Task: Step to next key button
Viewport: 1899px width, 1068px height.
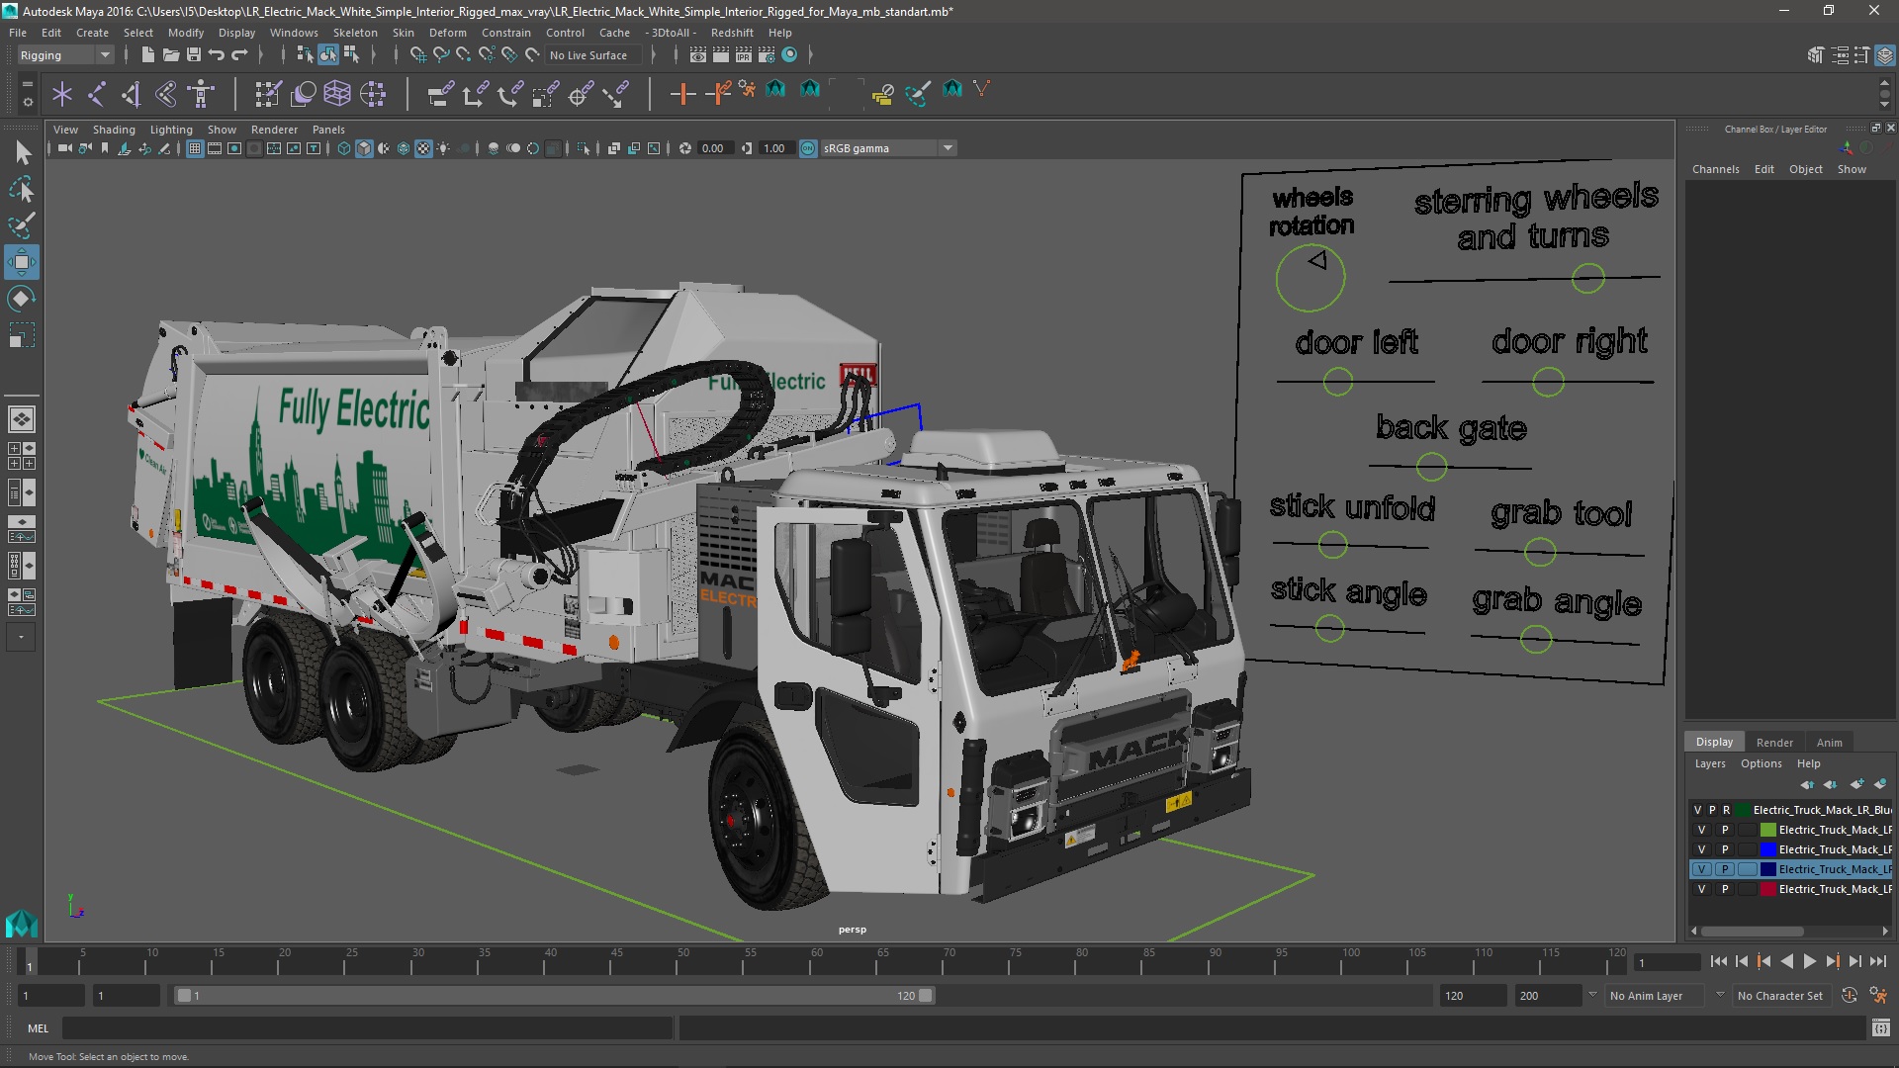Action: click(x=1832, y=961)
